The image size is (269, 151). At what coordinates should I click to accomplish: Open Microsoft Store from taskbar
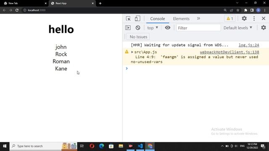pyautogui.click(x=111, y=146)
